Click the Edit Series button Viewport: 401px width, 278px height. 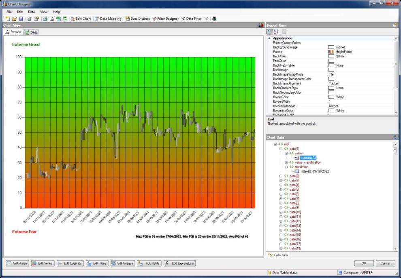click(43, 263)
